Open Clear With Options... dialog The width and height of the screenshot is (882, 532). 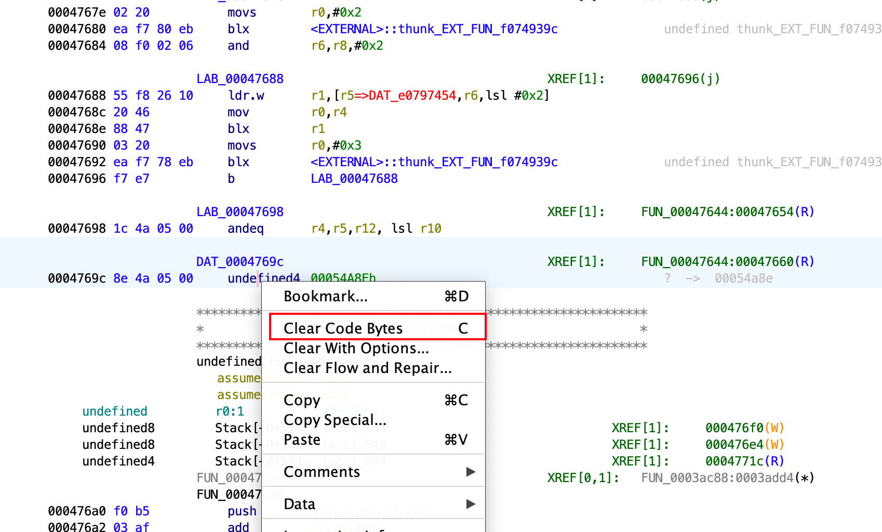(373, 348)
